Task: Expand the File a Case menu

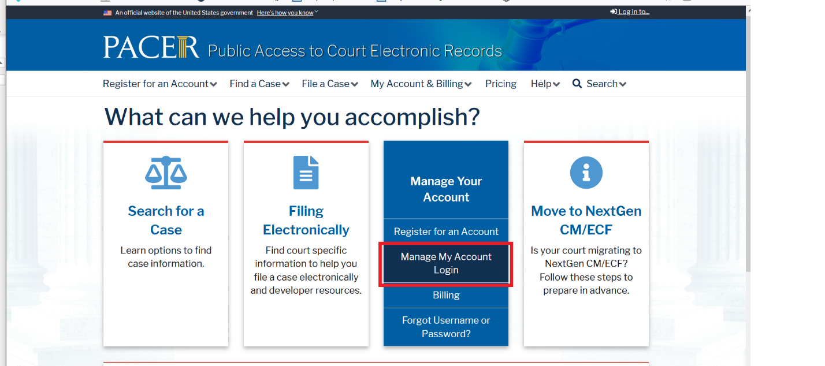Action: (330, 84)
